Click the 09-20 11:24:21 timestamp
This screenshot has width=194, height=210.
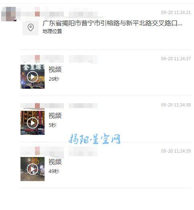(x=176, y=12)
